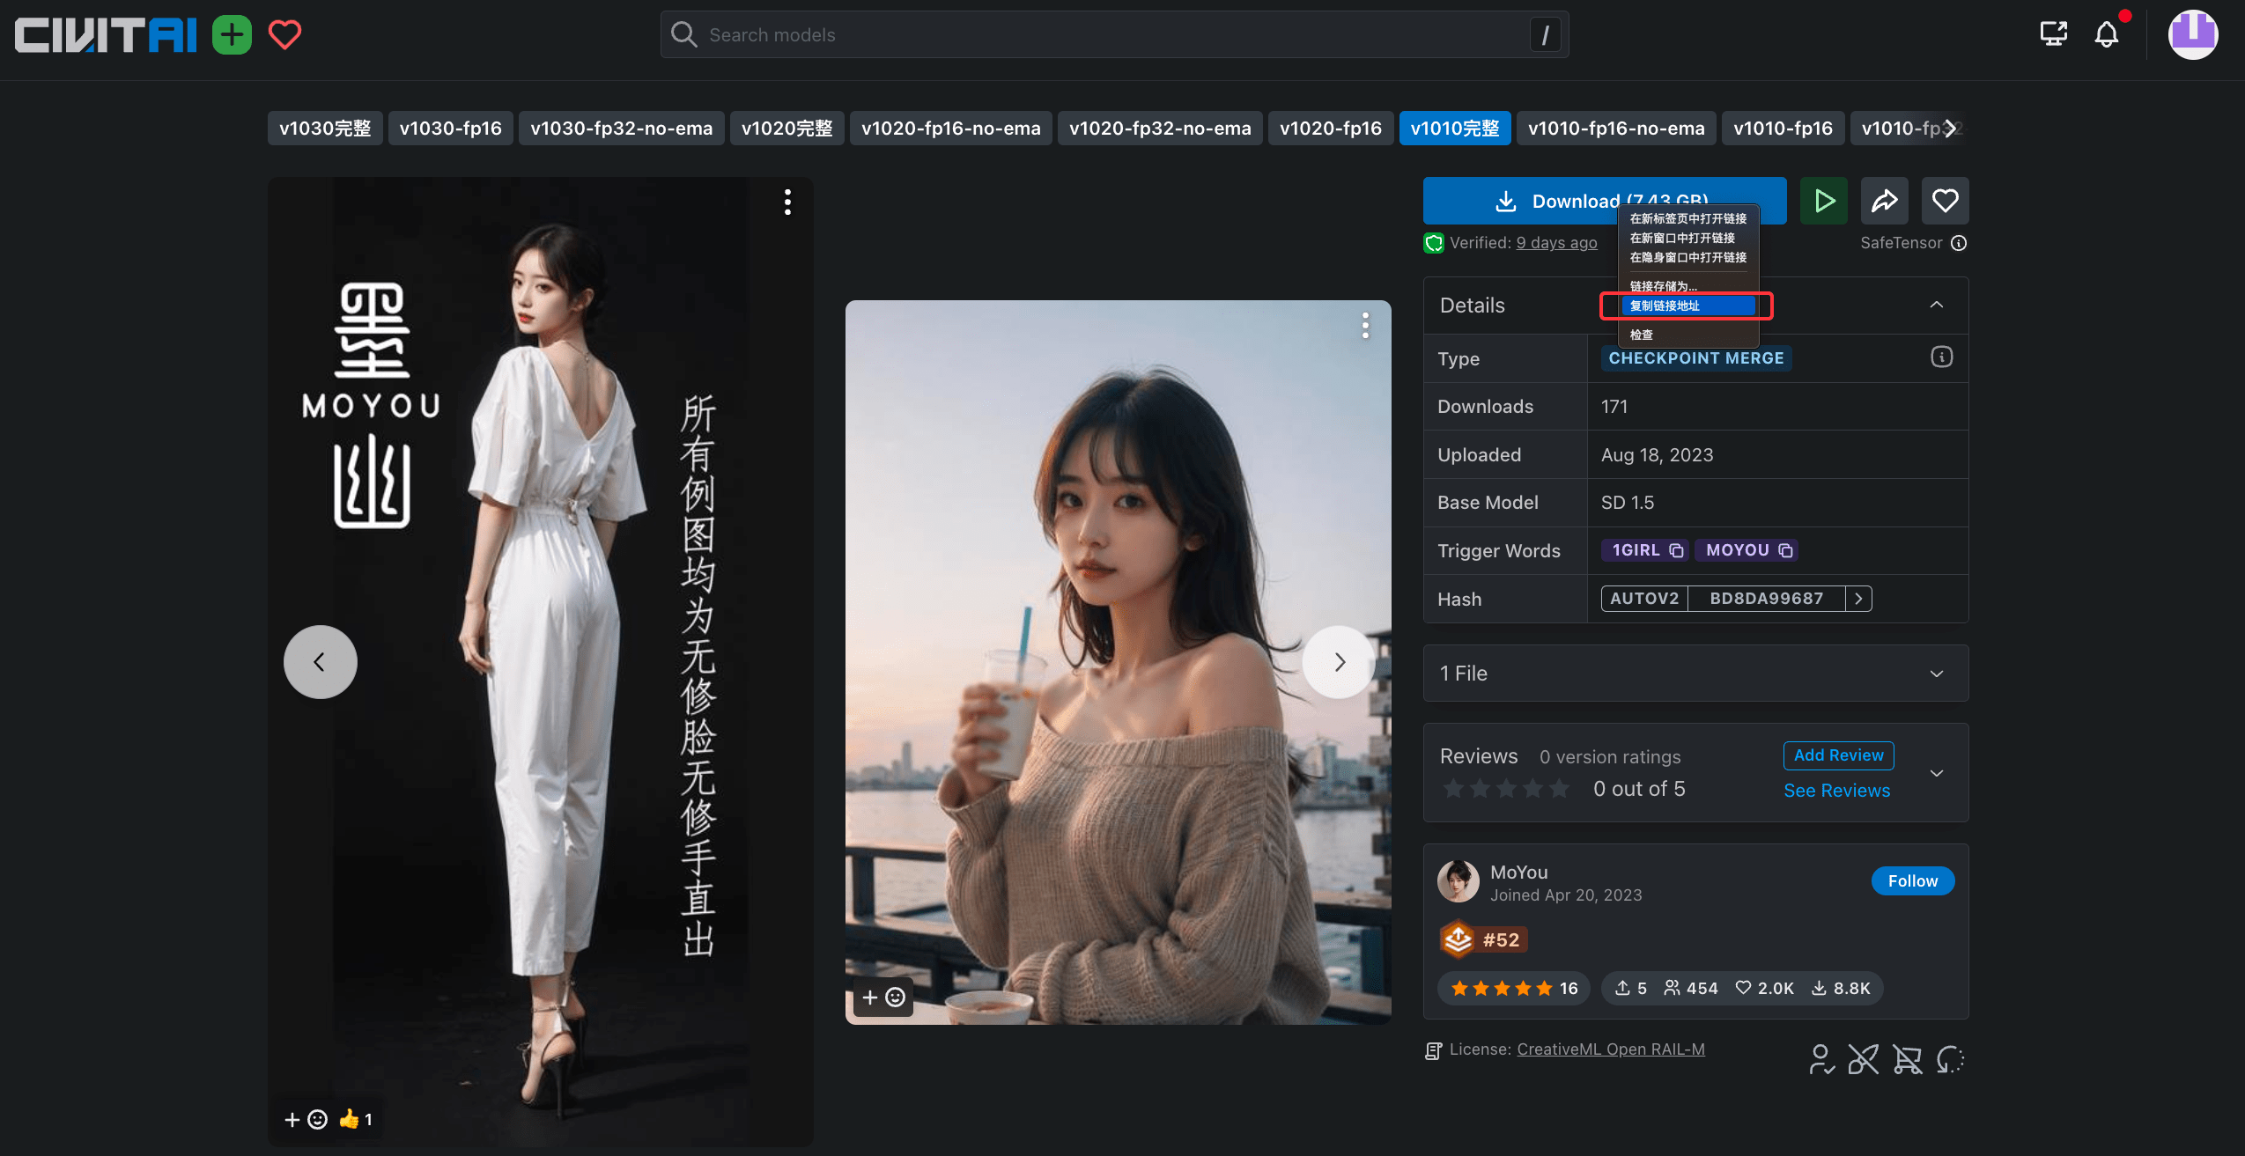Click the share arrow icon
This screenshot has height=1156, width=2245.
[x=1884, y=201]
